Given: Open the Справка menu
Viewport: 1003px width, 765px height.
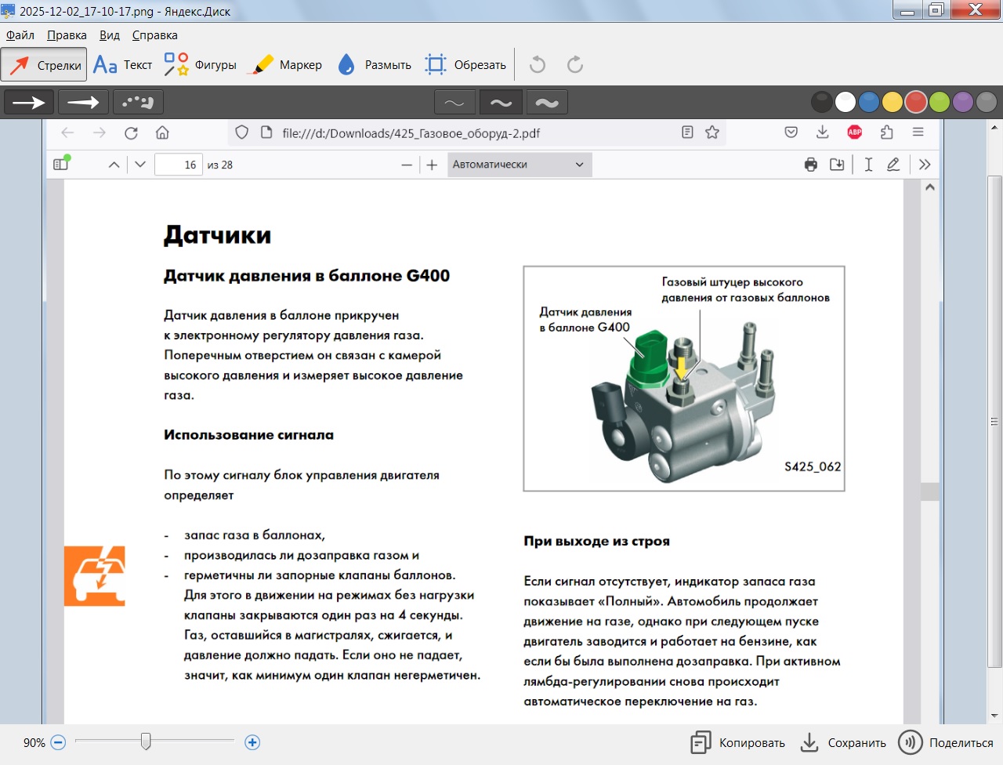Looking at the screenshot, I should 154,35.
